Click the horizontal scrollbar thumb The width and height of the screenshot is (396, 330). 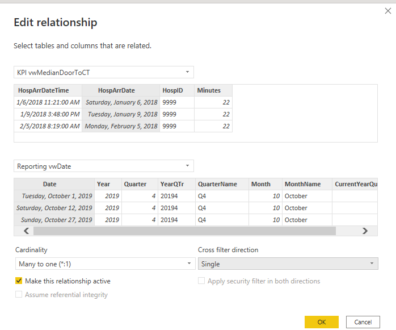click(x=184, y=231)
